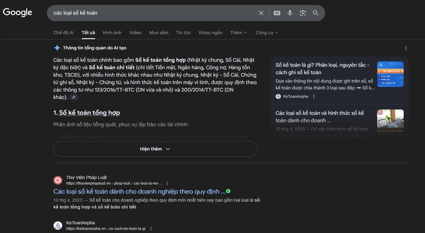Open the Video ngắn tab

coord(210,33)
